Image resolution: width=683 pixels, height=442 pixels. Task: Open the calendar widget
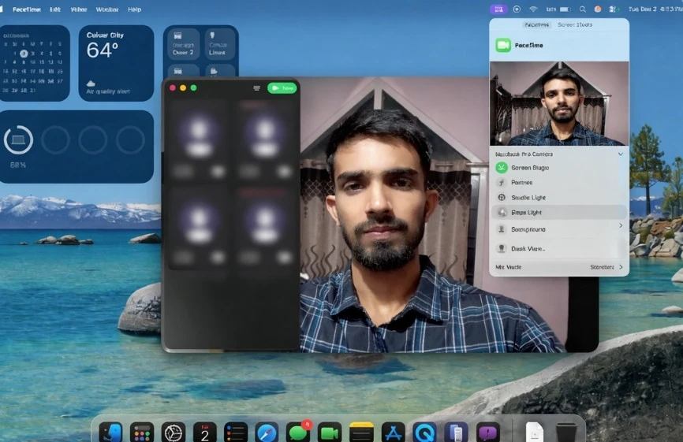pos(34,63)
